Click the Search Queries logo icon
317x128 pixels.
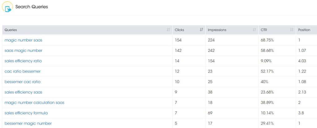point(7,7)
